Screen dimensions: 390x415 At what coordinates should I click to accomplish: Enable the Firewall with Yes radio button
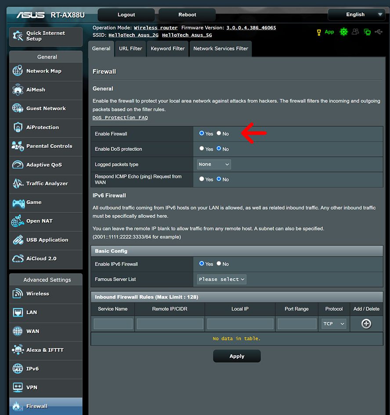coord(202,134)
